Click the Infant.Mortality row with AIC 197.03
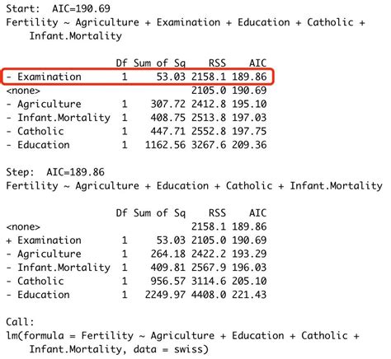Viewport: 391px width, 359px height. [x=137, y=118]
